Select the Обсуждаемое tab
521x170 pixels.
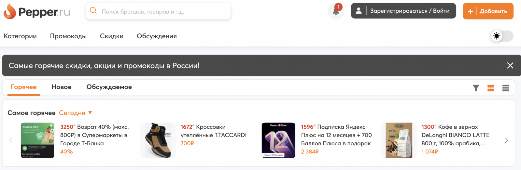coord(109,87)
